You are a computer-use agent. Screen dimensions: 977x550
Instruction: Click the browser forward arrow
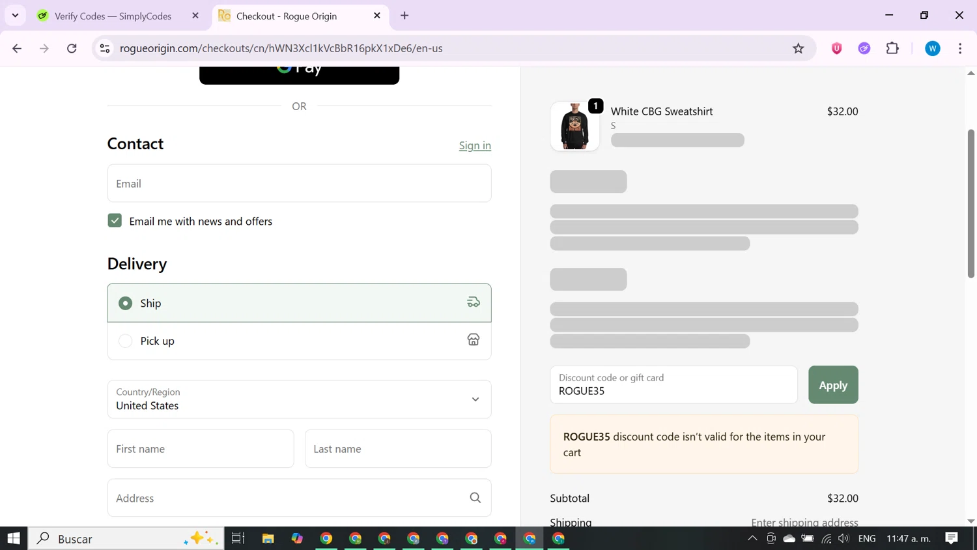coord(44,48)
